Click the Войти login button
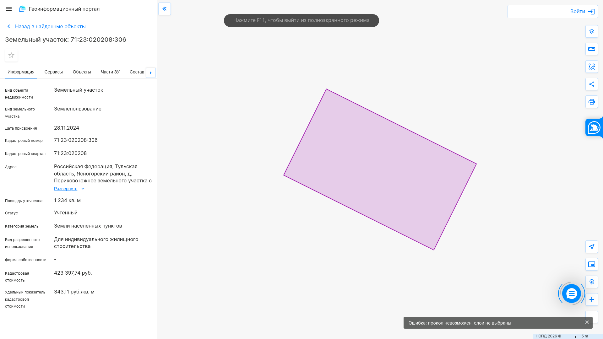The height and width of the screenshot is (339, 603). 553,12
